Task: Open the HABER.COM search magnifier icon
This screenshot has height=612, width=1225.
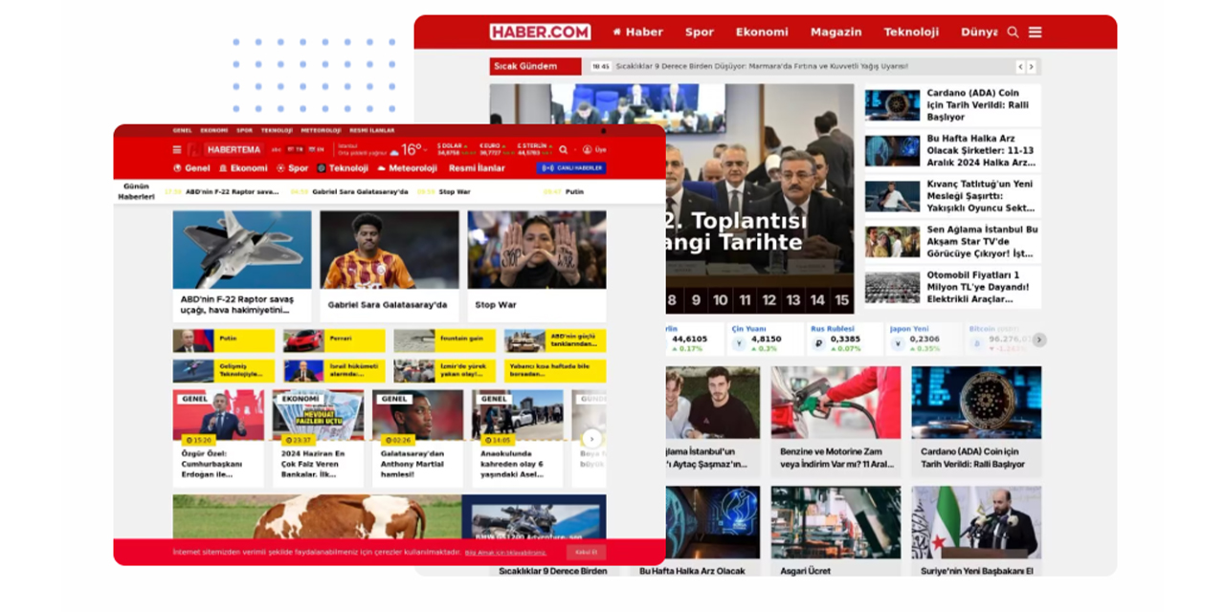Action: 1013,32
